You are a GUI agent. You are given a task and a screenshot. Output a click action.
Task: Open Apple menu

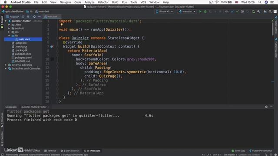(x=5, y=2)
